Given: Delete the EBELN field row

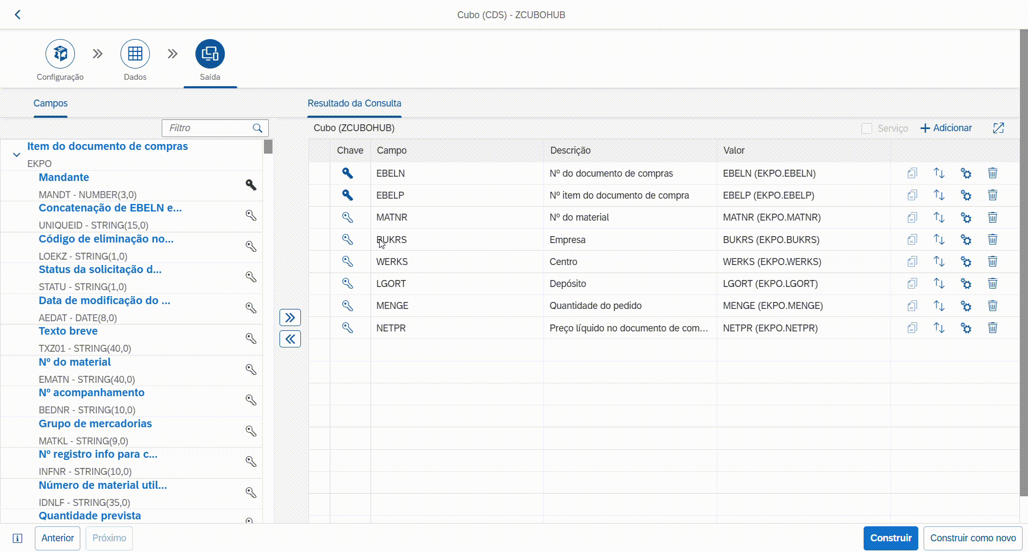Looking at the screenshot, I should tap(992, 173).
